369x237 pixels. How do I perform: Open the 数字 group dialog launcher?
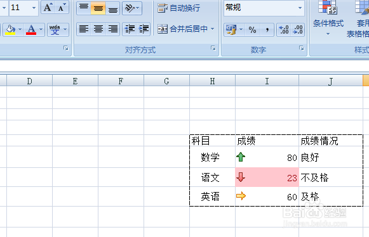tap(302, 48)
